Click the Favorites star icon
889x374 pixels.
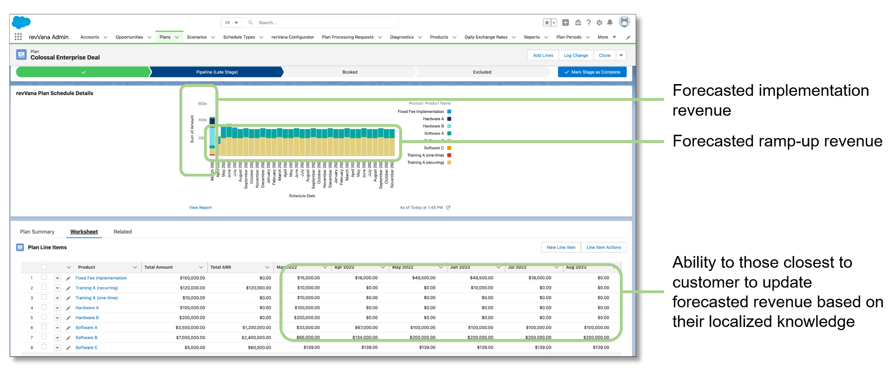(x=547, y=22)
